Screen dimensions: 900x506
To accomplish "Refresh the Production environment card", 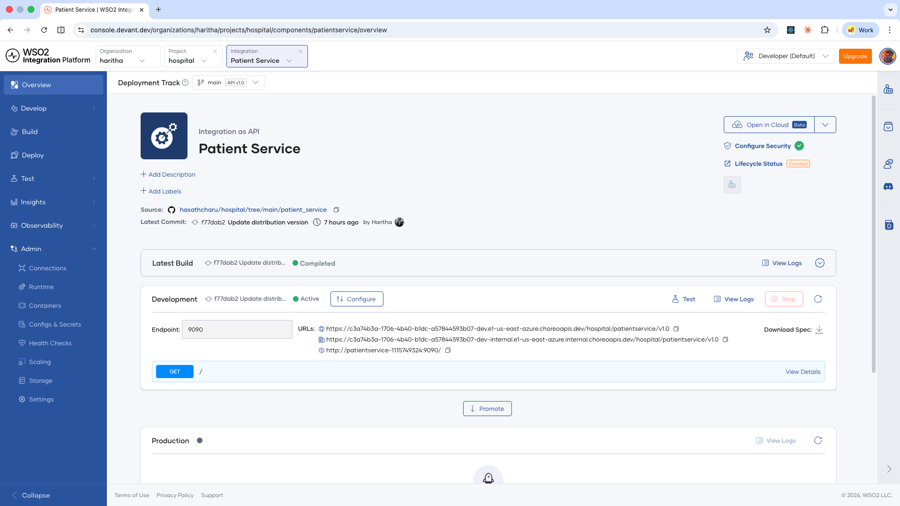I will pos(818,440).
